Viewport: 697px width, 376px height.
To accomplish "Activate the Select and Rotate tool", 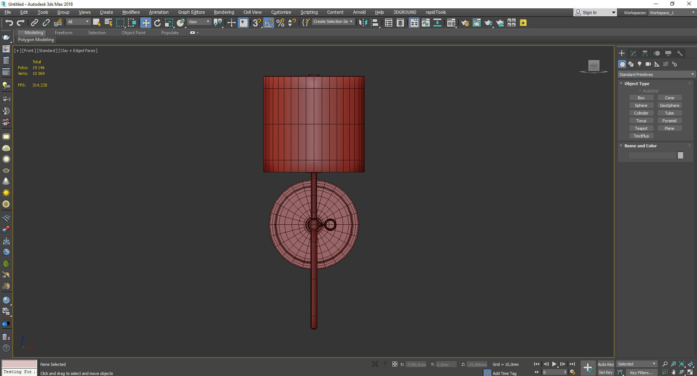I will click(x=157, y=23).
